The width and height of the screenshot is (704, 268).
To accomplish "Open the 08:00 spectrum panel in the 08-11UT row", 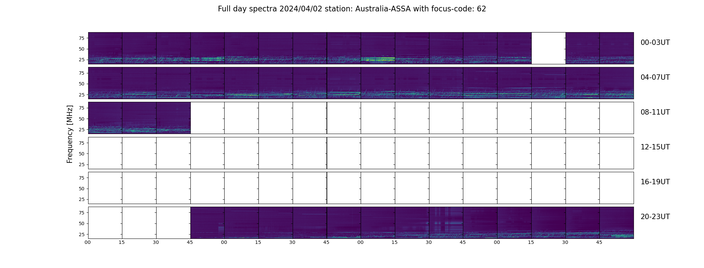I will 105,118.
